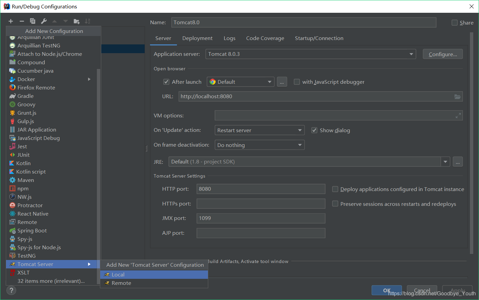Click browser selection ellipsis button

(x=282, y=82)
